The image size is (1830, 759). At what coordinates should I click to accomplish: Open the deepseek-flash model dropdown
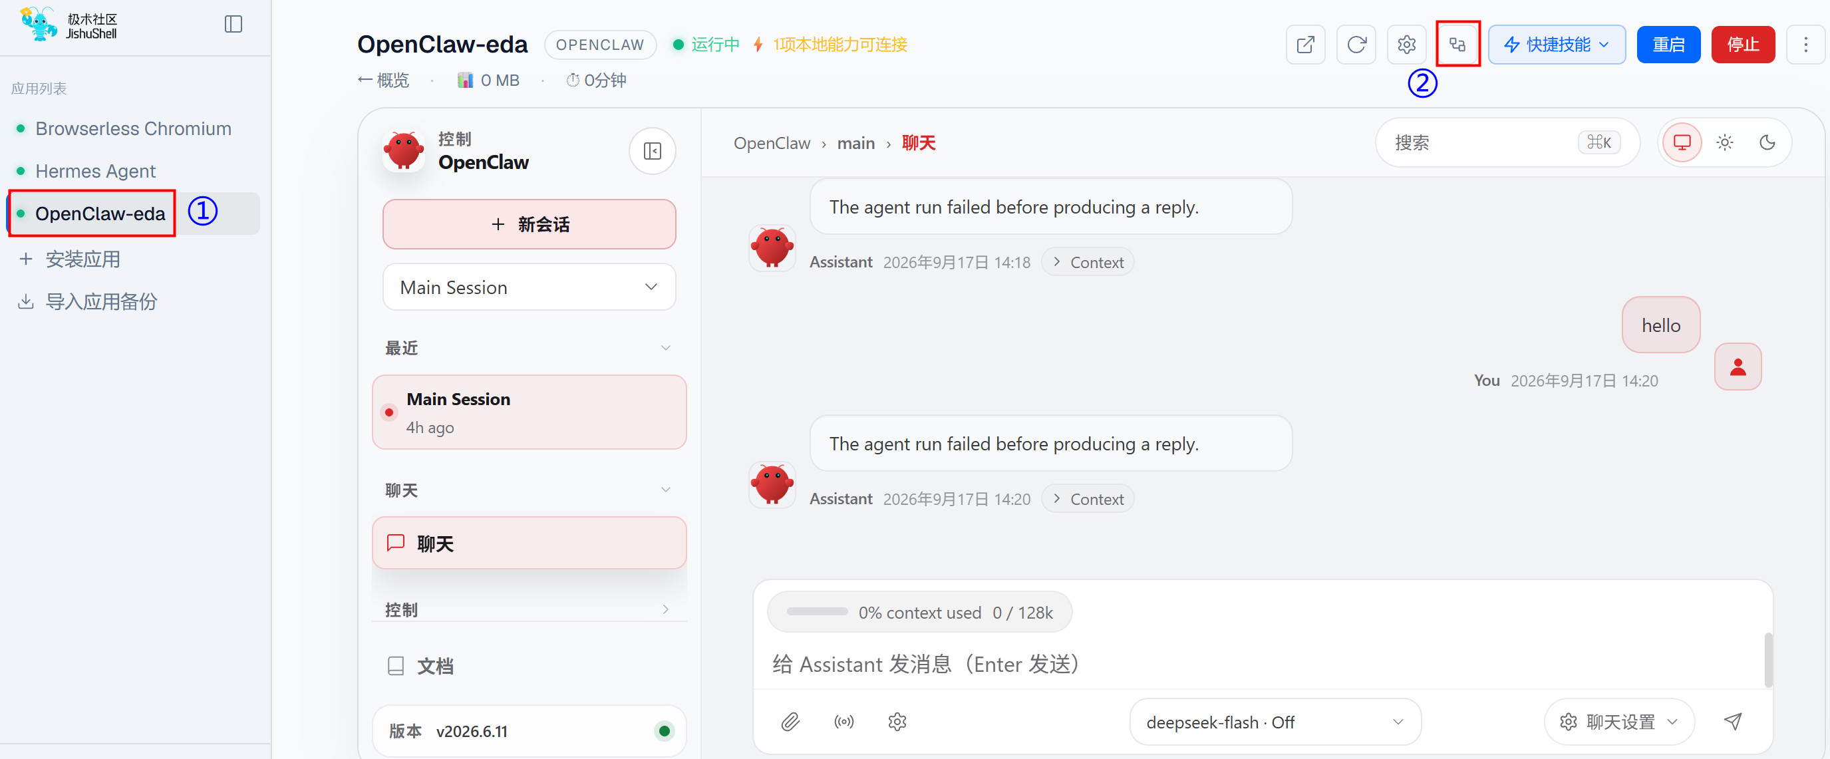point(1275,722)
